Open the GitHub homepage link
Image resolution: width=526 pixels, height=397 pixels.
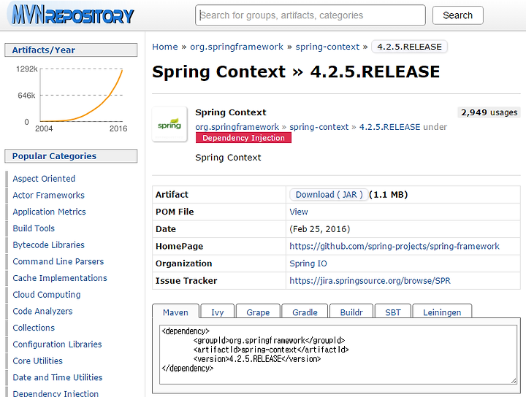394,246
